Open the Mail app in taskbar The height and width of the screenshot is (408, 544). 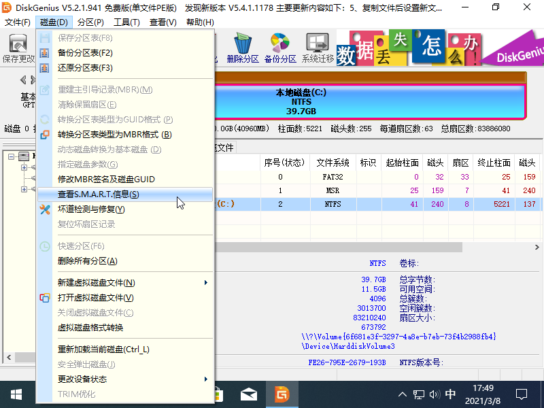[x=249, y=394]
